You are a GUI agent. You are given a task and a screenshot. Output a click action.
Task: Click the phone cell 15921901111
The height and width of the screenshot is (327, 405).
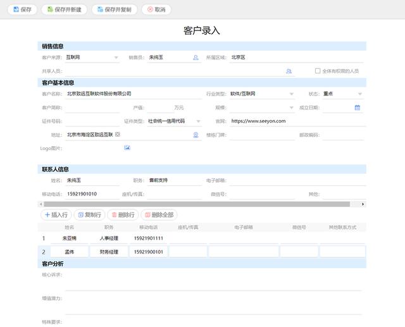click(x=149, y=238)
